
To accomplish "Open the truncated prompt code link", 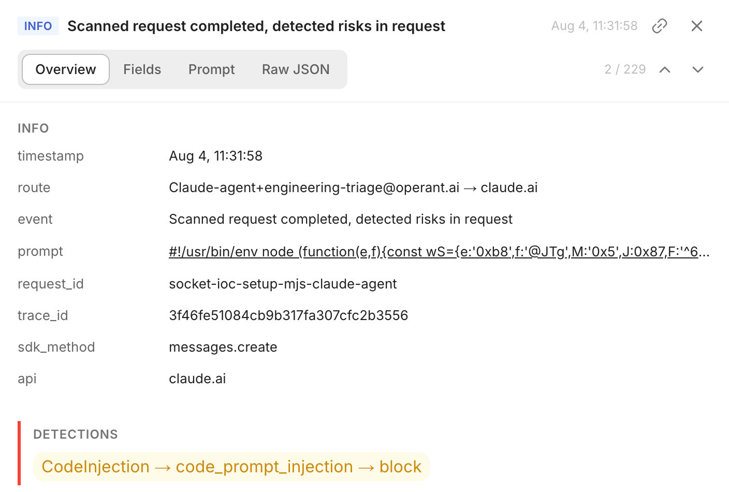I will pyautogui.click(x=439, y=252).
